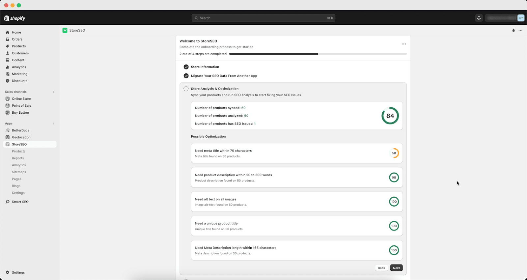
Task: Click the Analytics bar chart icon
Action: point(8,67)
